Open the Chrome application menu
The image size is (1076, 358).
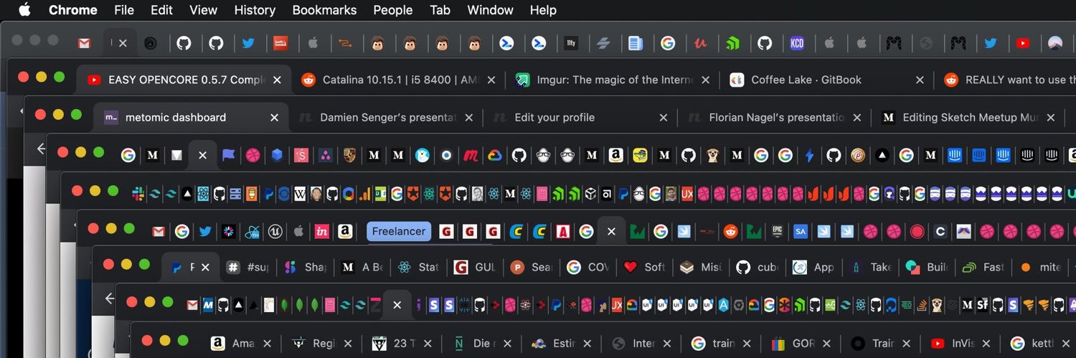72,10
